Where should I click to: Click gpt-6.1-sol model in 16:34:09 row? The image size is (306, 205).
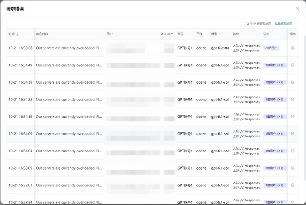(220, 134)
